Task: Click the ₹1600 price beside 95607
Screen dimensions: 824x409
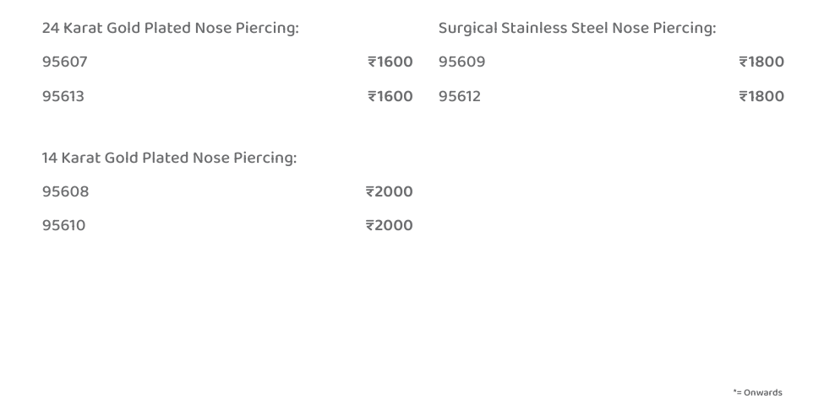Action: pos(390,62)
